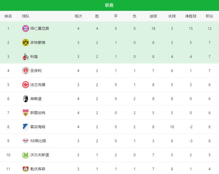
Task: Open the 法兰克福 team link
Action: pyautogui.click(x=38, y=85)
